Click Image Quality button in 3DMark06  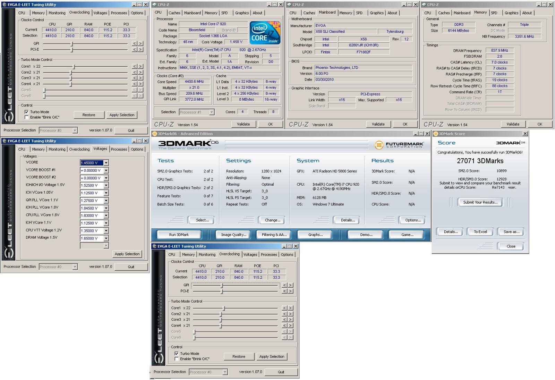234,235
